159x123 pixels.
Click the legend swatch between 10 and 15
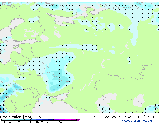point(33,120)
